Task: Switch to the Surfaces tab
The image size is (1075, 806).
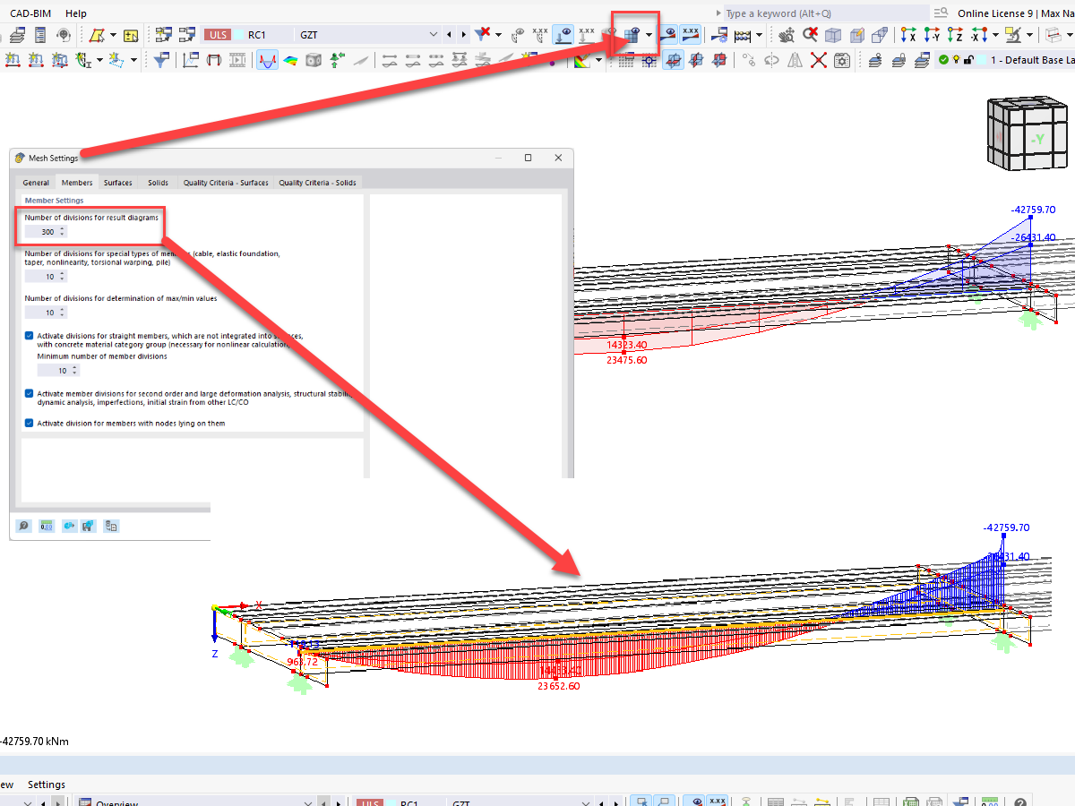Action: (117, 182)
